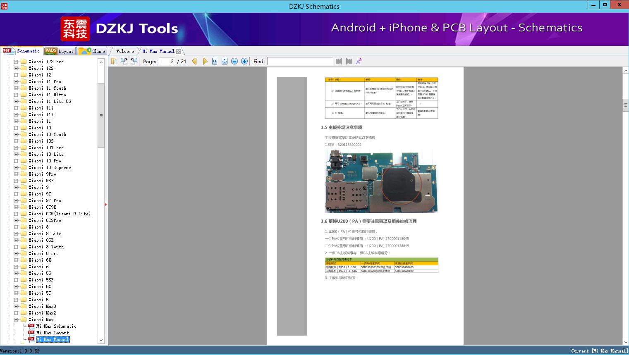This screenshot has height=355, width=629.
Task: Open the Welcome document tab
Action: pos(124,51)
